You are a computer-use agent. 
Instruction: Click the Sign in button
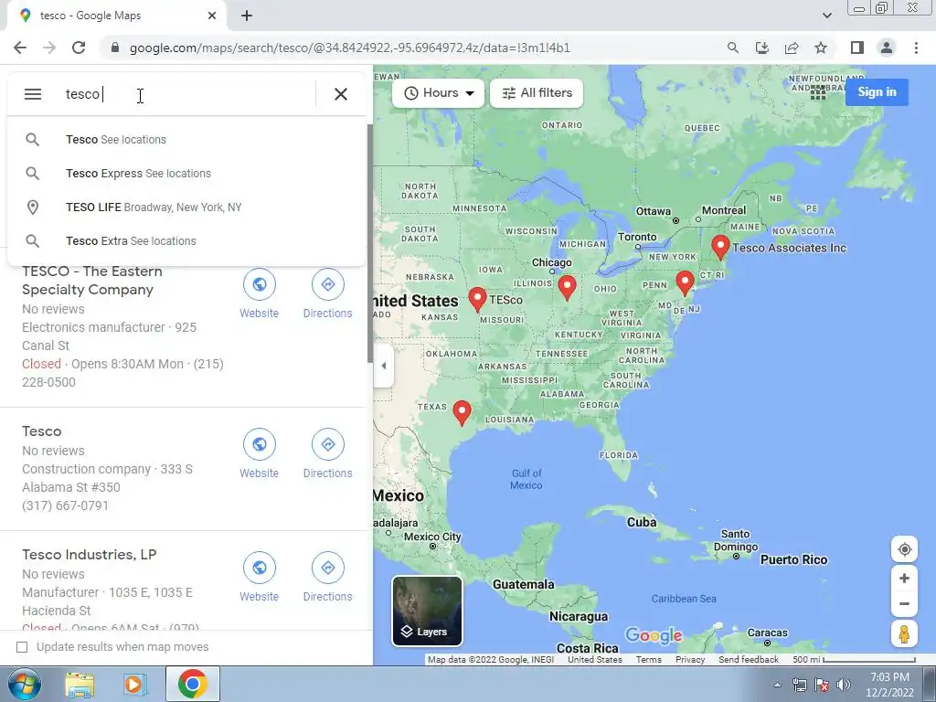point(877,92)
